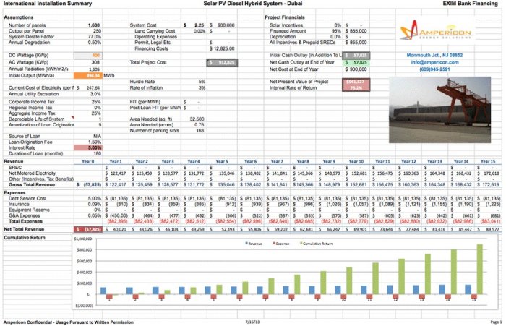Image resolution: width=506 pixels, height=326 pixels.
Task: Select the Hurdle Rate 5% cell
Action: (202, 82)
